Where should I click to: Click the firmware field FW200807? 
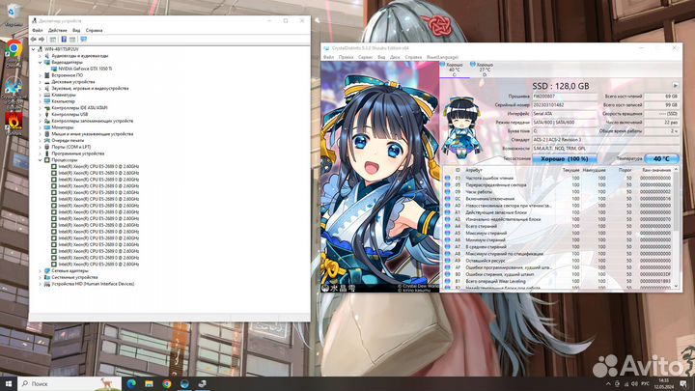565,97
